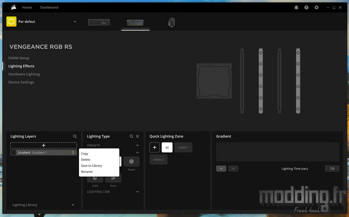
Task: Choose Copy from the context menu
Action: (85, 154)
